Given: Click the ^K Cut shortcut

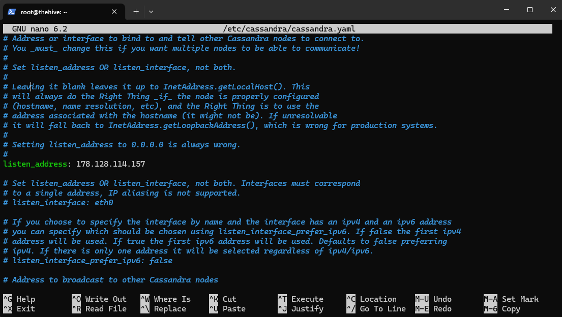Looking at the screenshot, I should (223, 299).
